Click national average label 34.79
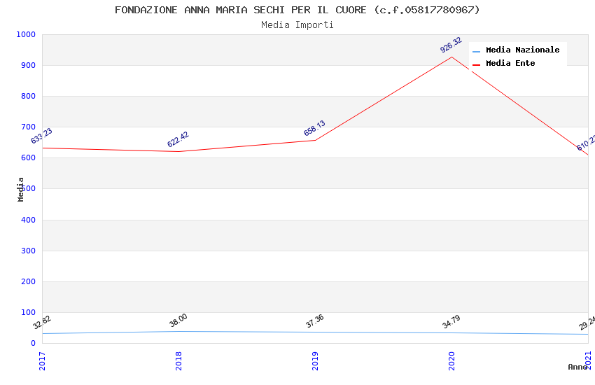The width and height of the screenshot is (595, 385). pyautogui.click(x=451, y=322)
